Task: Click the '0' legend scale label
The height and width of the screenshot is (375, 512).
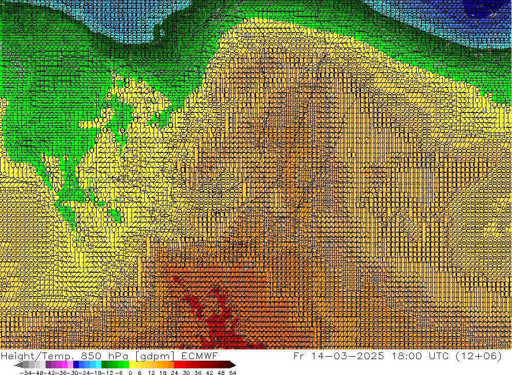Action: click(x=130, y=373)
